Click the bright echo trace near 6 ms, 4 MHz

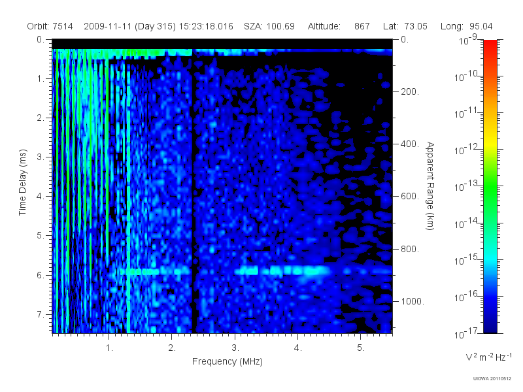tap(284, 270)
